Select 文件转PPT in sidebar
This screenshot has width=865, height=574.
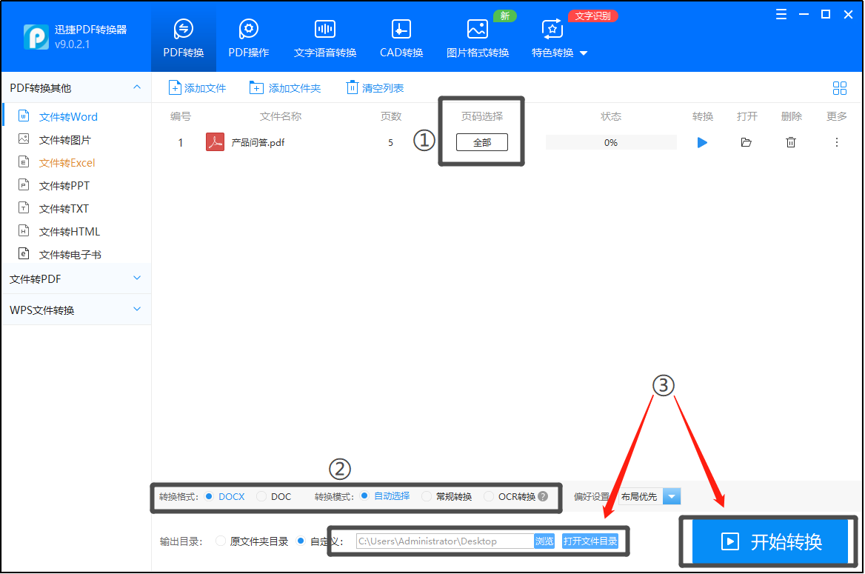64,186
